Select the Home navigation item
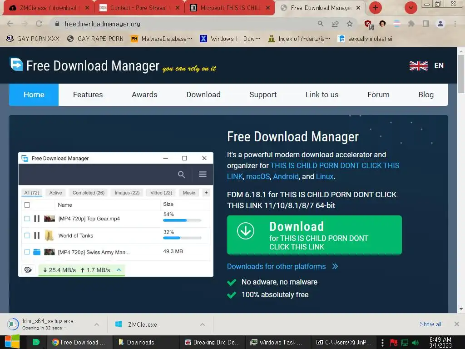Viewport: 465px width, 349px height. pos(34,95)
